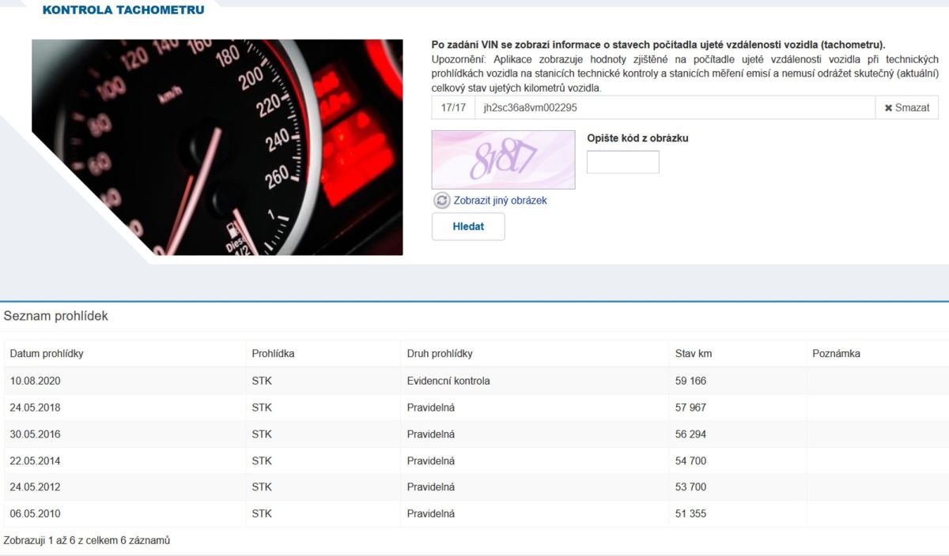
Task: Click the Poznámka column header
Action: click(836, 354)
